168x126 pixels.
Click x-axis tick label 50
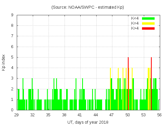click(x=128, y=115)
